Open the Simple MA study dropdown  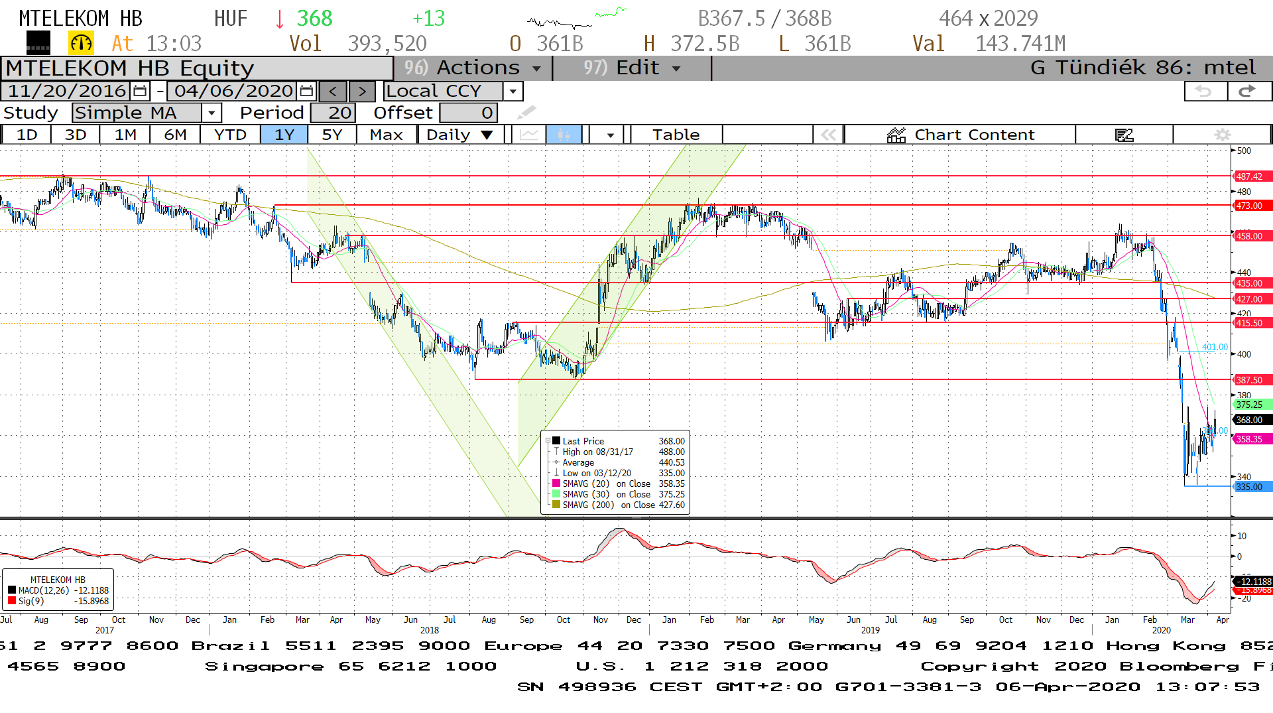(x=212, y=113)
